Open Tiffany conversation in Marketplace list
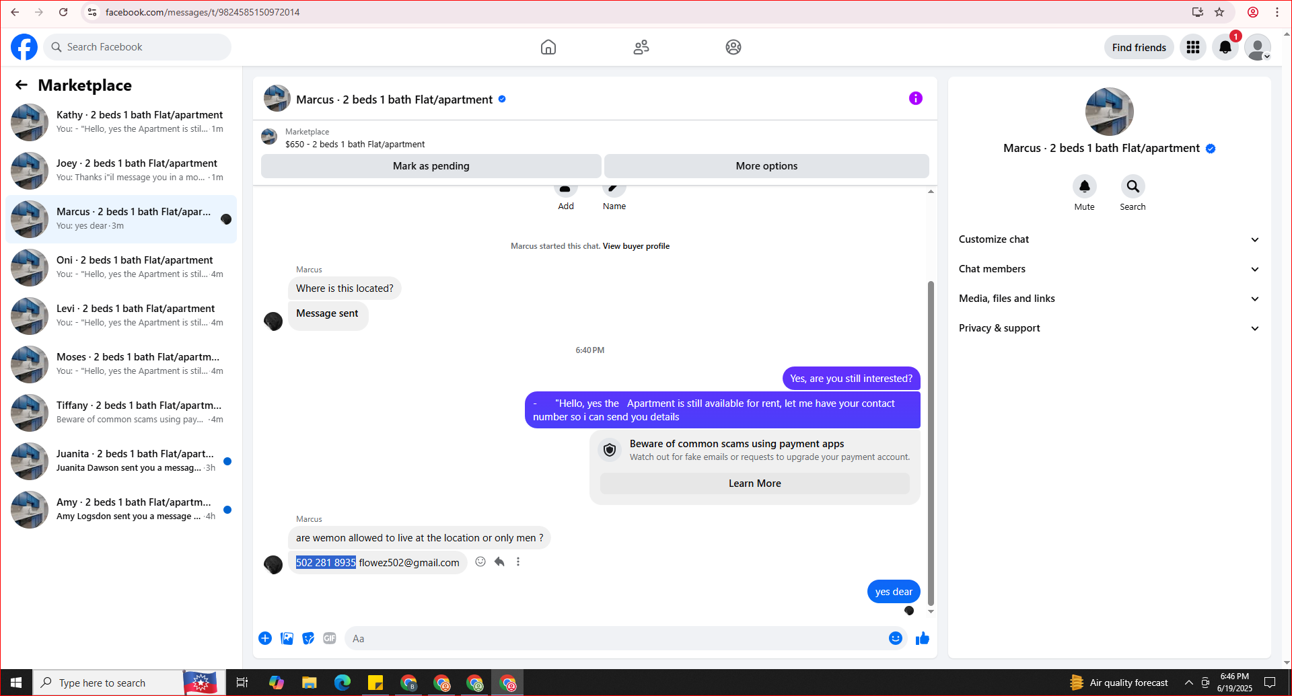Viewport: 1292px width, 696px height. click(x=121, y=412)
